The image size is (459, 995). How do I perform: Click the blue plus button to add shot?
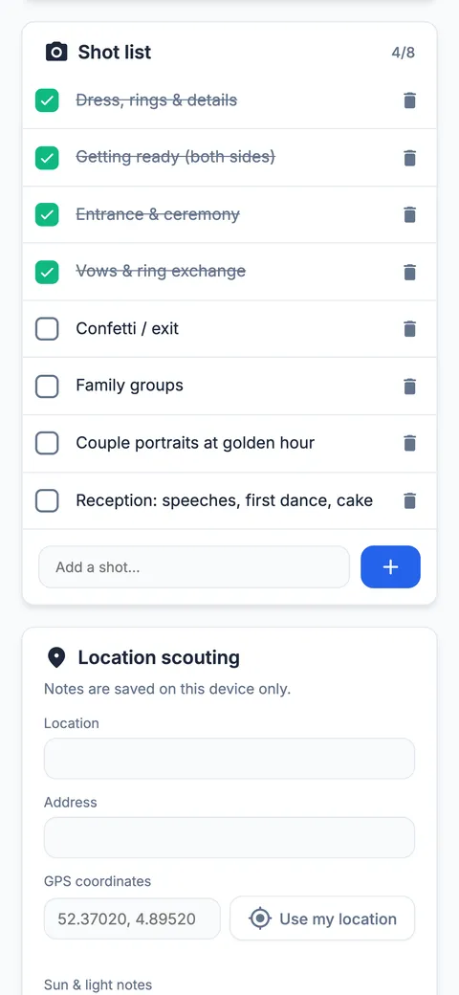390,566
